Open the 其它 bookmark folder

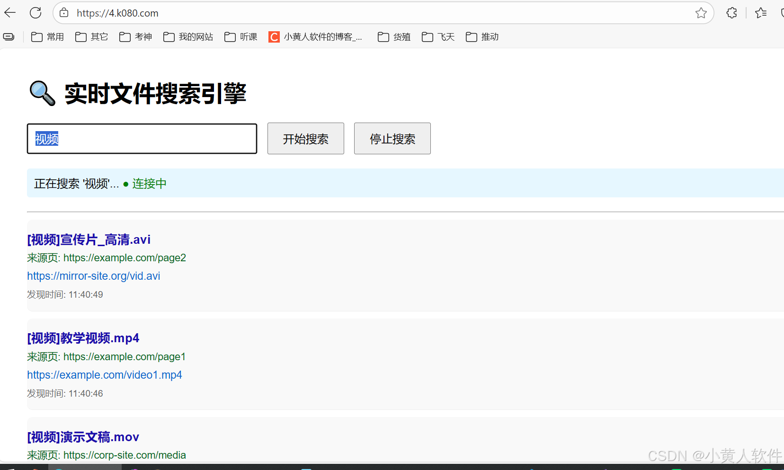tap(91, 37)
